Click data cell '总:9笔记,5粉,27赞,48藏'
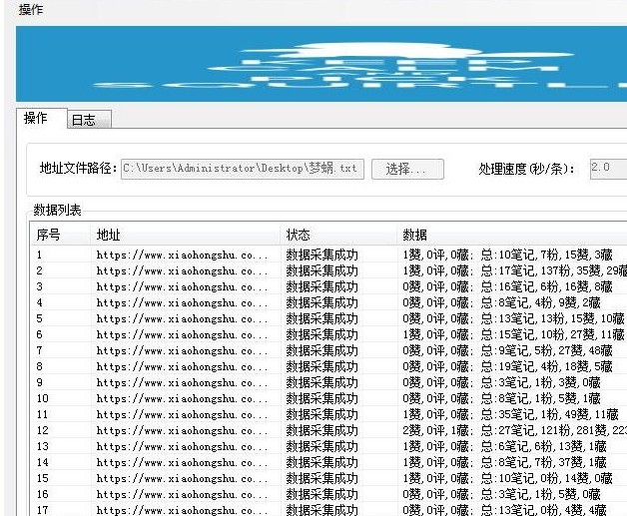The height and width of the screenshot is (516, 627). point(546,350)
